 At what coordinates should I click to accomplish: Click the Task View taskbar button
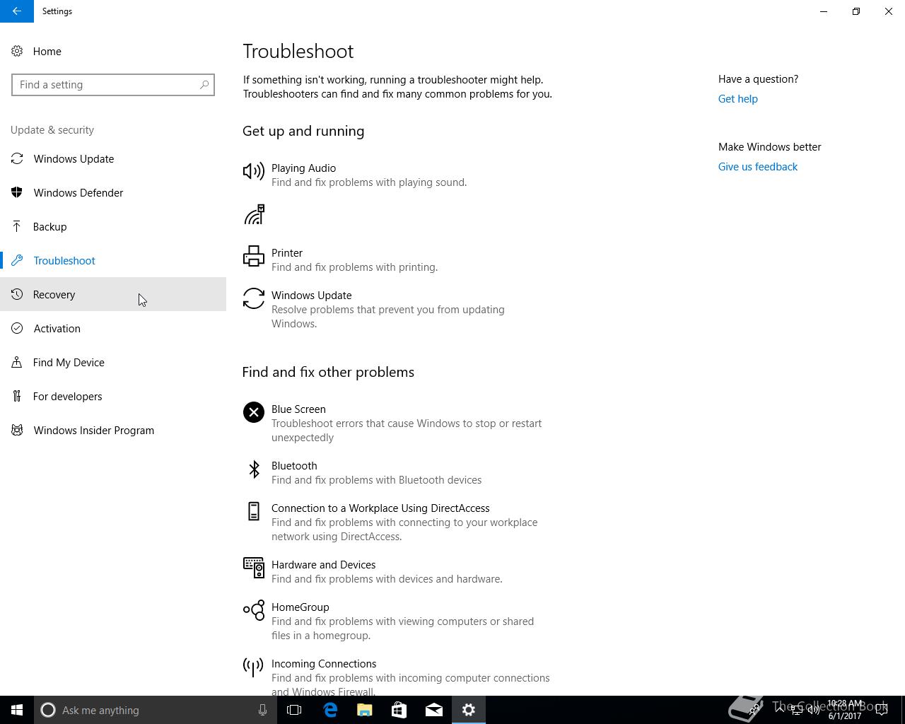point(294,710)
